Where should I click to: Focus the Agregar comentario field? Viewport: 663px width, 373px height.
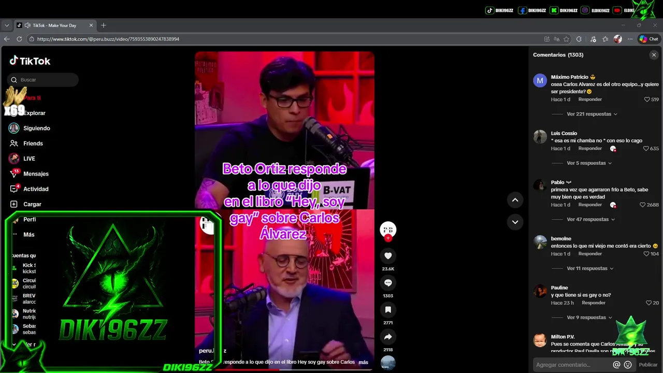tap(572, 365)
